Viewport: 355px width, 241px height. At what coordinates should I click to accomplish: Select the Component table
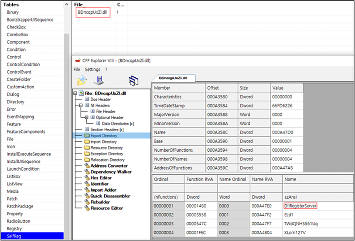point(32,42)
